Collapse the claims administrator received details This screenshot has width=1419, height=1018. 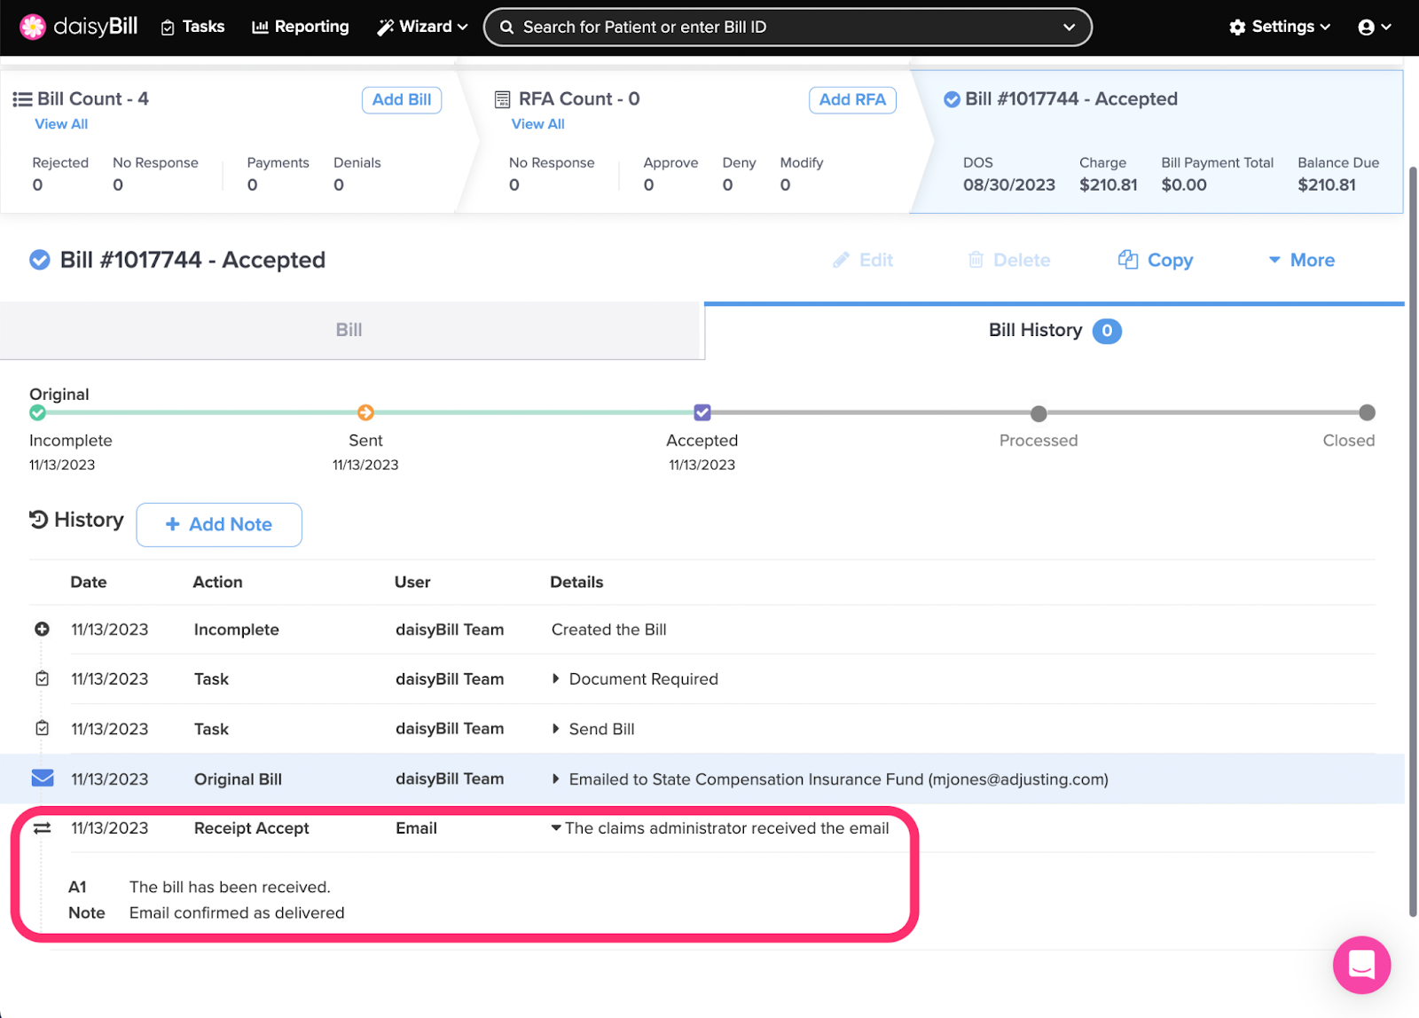click(x=556, y=827)
